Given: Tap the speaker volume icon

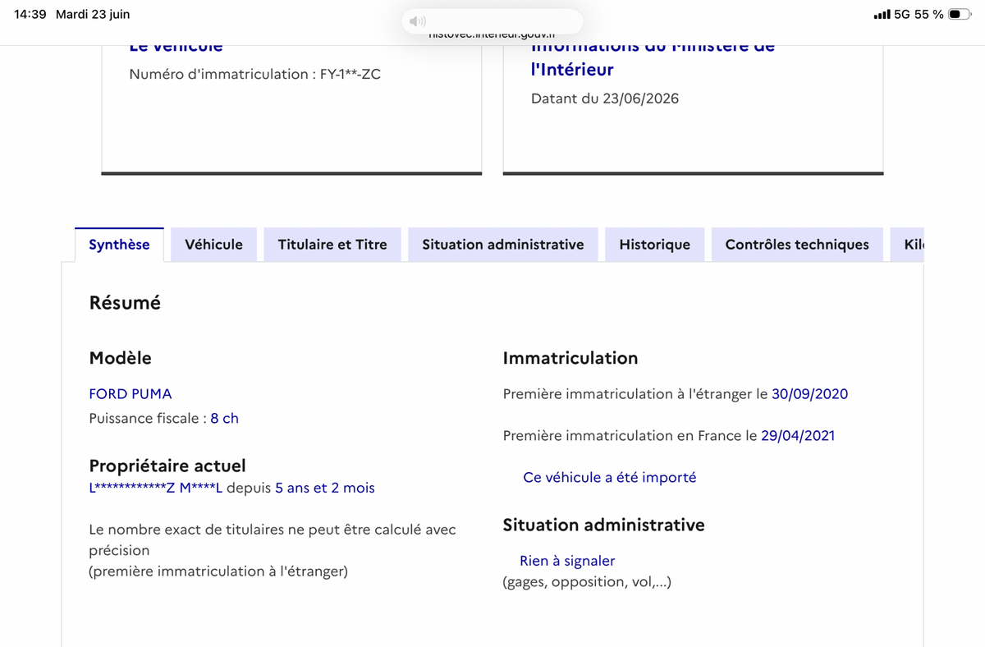Looking at the screenshot, I should pos(418,21).
